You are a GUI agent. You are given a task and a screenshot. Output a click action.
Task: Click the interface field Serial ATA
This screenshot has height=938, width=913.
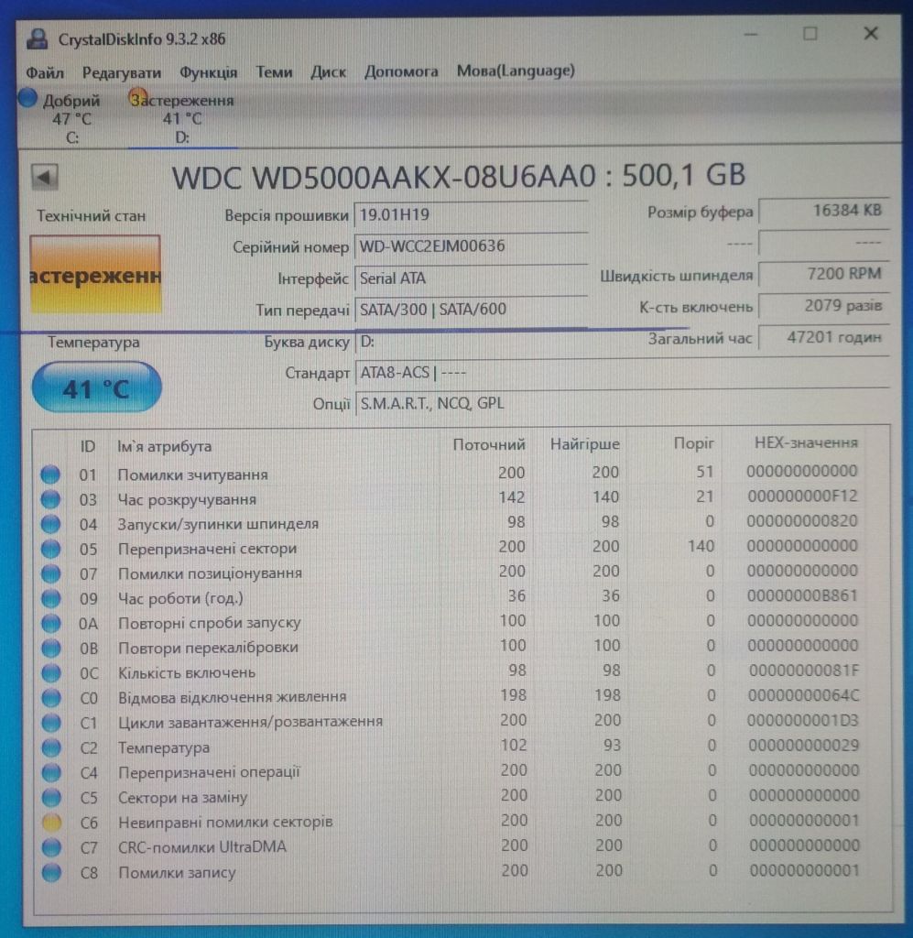pos(471,278)
